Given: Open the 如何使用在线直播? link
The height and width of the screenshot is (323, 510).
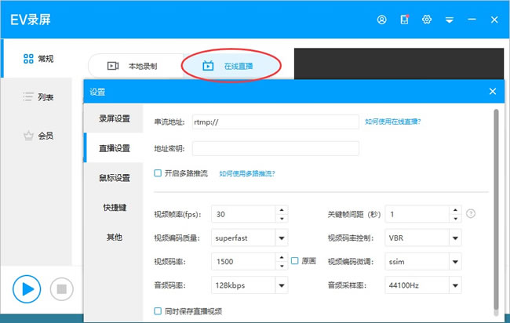Looking at the screenshot, I should 392,122.
